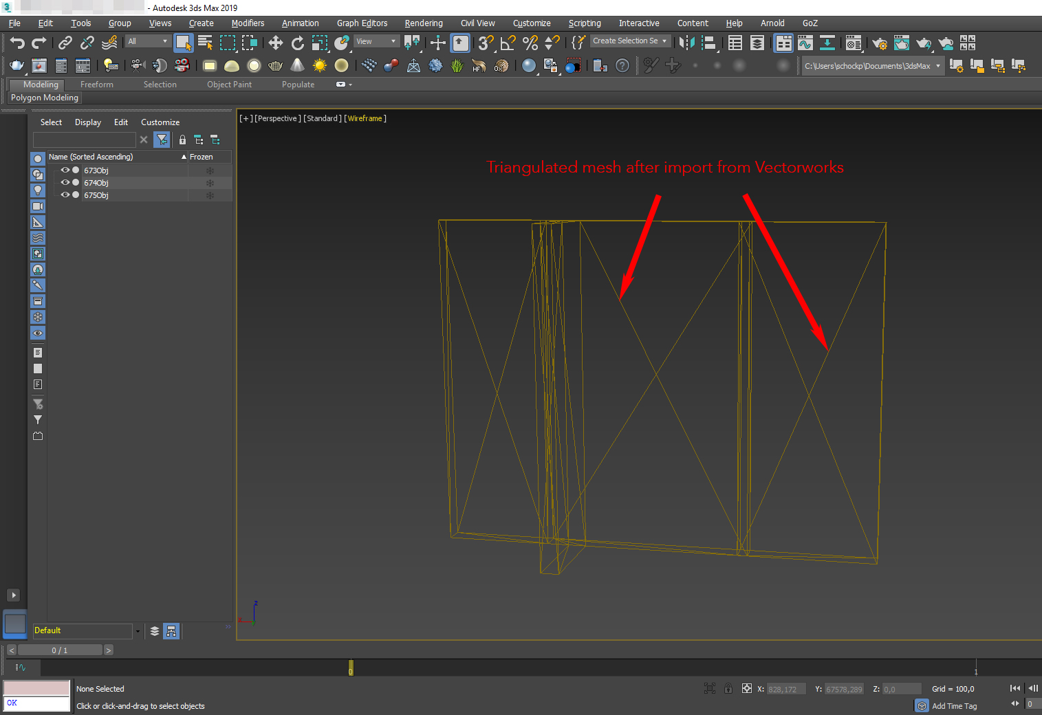Image resolution: width=1042 pixels, height=715 pixels.
Task: Click Add Time Tag in status bar
Action: [954, 706]
